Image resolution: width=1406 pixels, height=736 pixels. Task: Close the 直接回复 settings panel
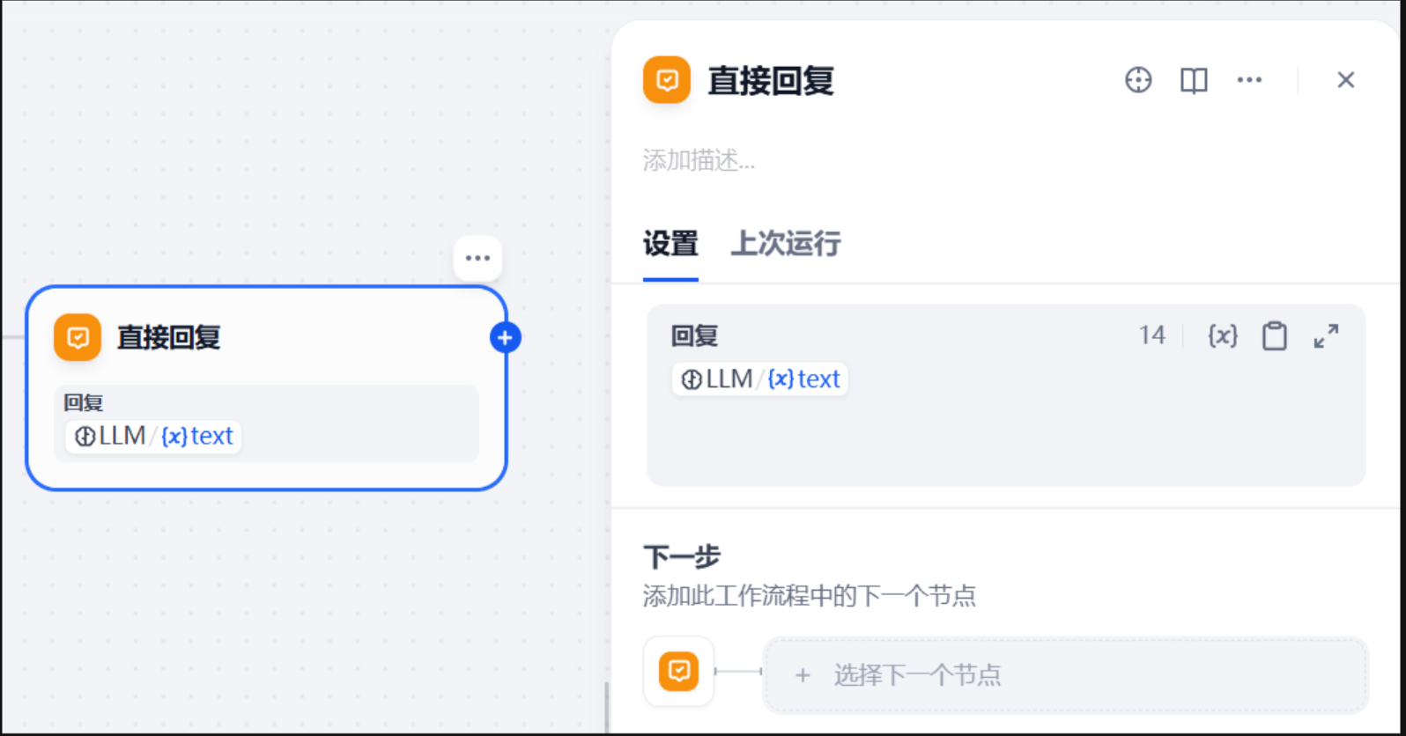1345,80
